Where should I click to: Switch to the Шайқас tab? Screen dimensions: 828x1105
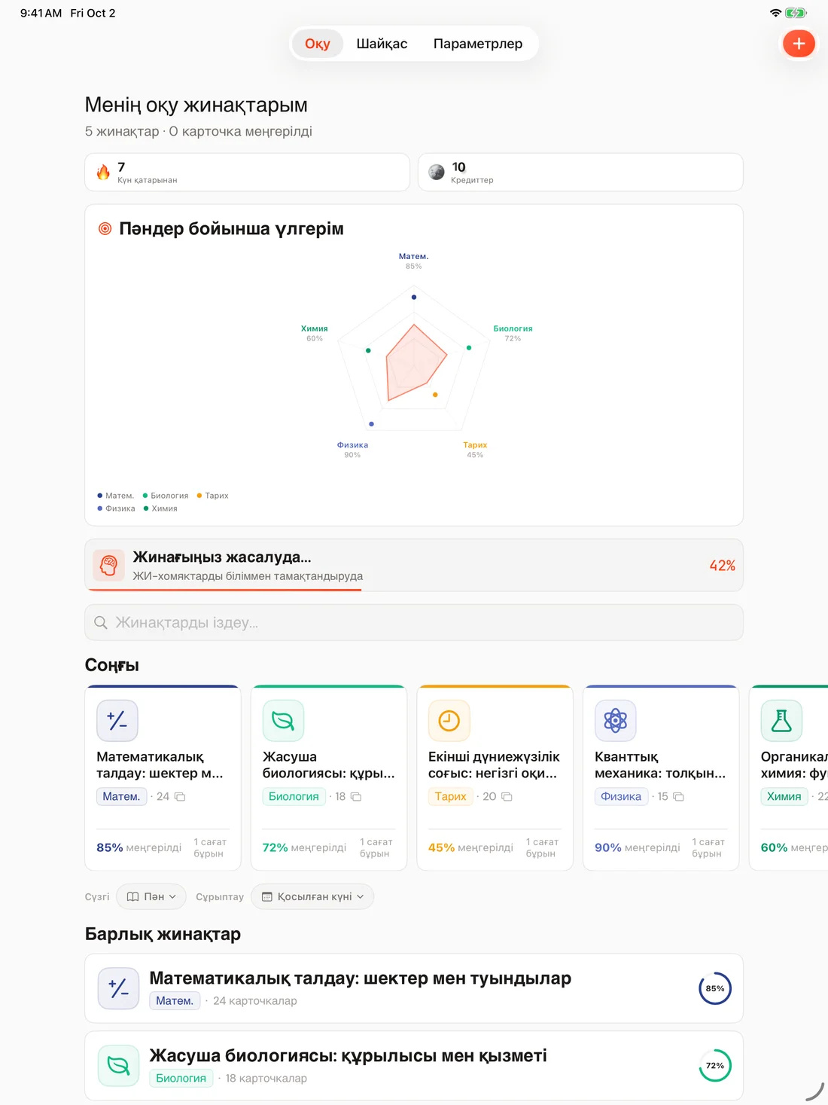tap(382, 44)
